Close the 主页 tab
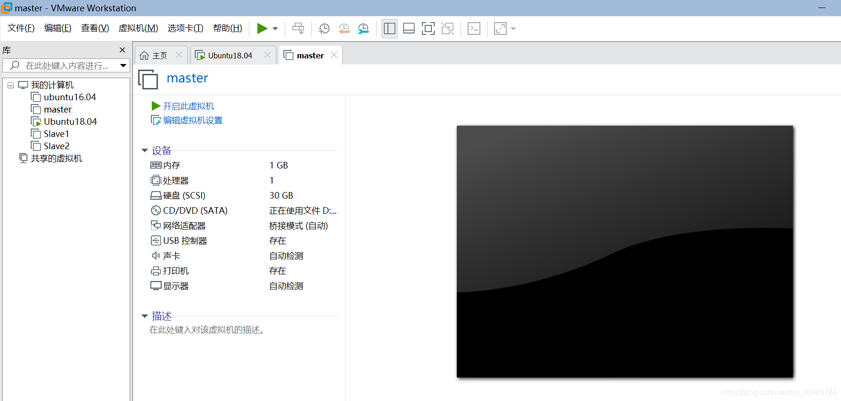The image size is (841, 401). [x=179, y=55]
